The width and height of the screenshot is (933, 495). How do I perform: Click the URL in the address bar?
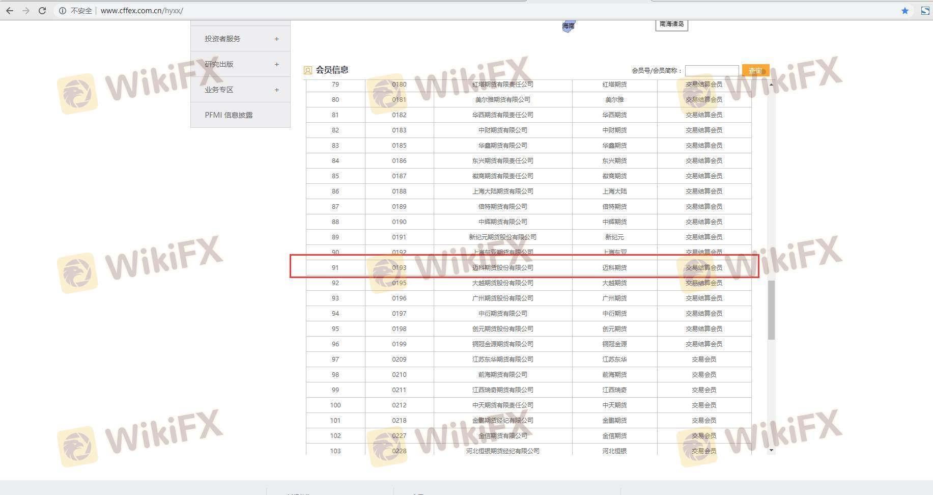coord(142,10)
